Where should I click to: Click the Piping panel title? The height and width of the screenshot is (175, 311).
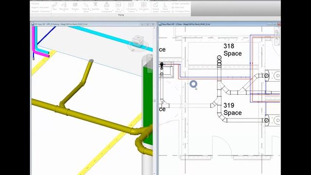tap(121, 15)
